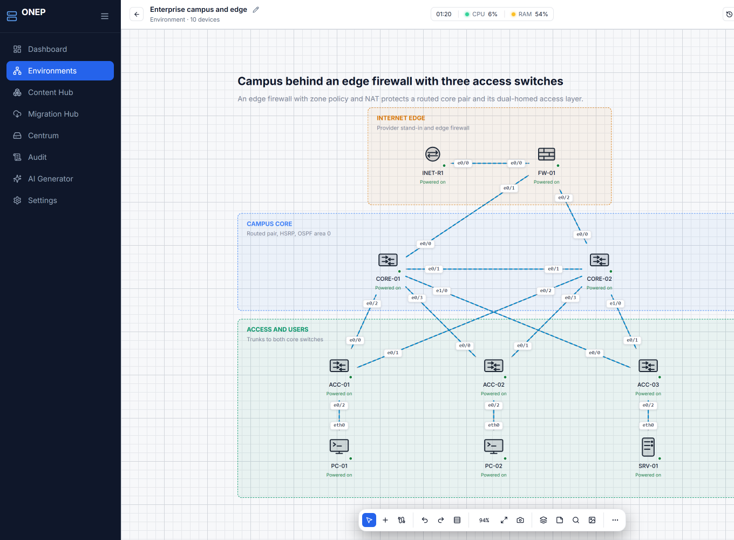Click the INTERNET EDGE zone label
Screen dimensions: 734x540
point(401,118)
